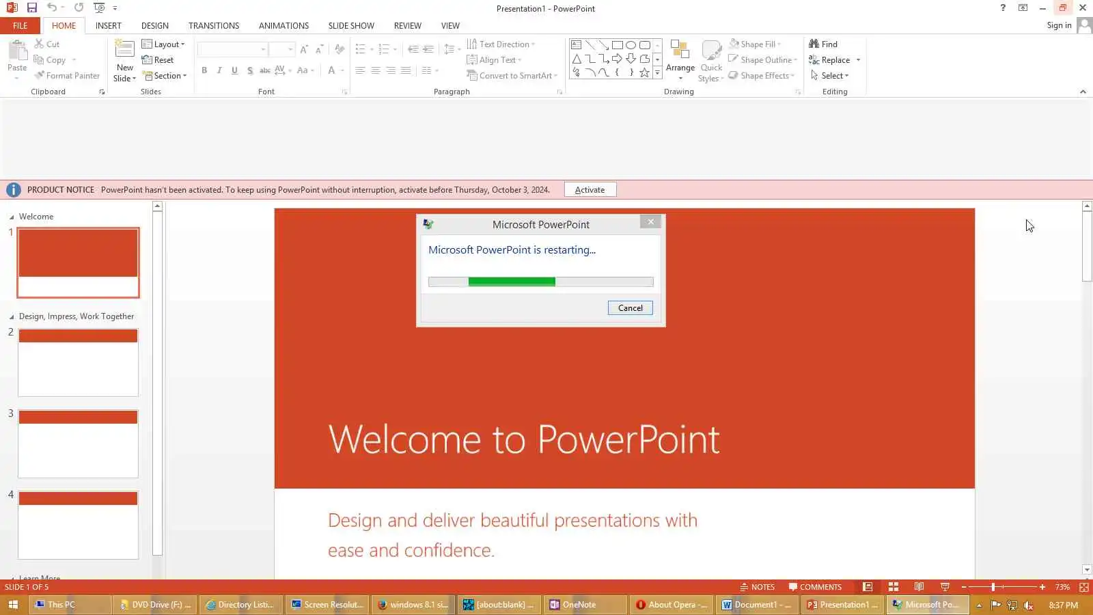Image resolution: width=1093 pixels, height=615 pixels.
Task: Open the Select dropdown in Editing group
Action: [x=829, y=76]
